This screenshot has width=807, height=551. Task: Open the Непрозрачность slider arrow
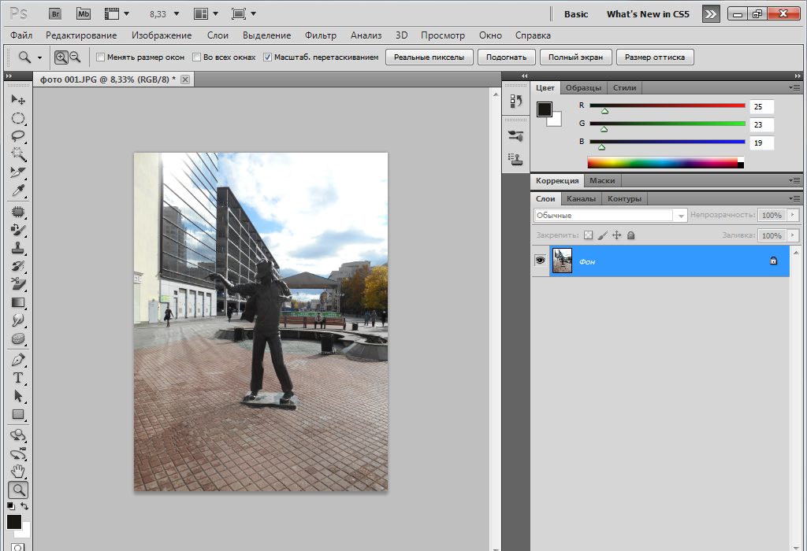click(x=793, y=215)
